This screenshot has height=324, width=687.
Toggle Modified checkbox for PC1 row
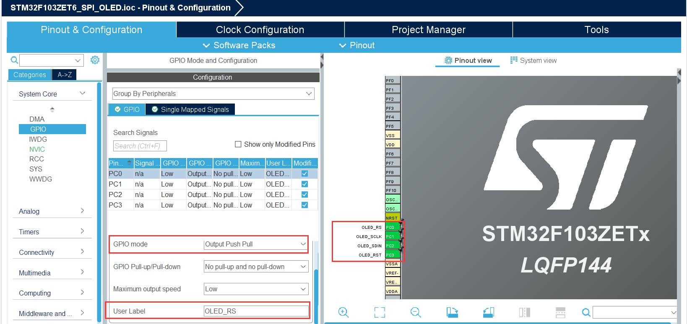tap(304, 184)
